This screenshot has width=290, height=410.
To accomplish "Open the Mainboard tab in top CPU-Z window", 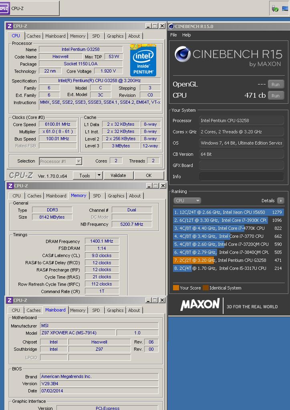I will pyautogui.click(x=55, y=36).
